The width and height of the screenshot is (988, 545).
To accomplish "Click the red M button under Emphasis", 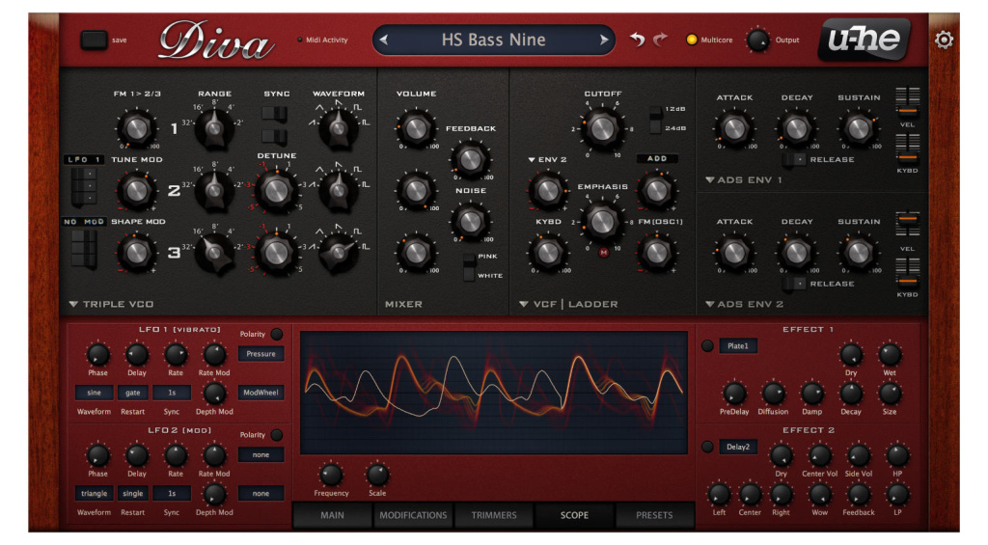I will pyautogui.click(x=603, y=253).
